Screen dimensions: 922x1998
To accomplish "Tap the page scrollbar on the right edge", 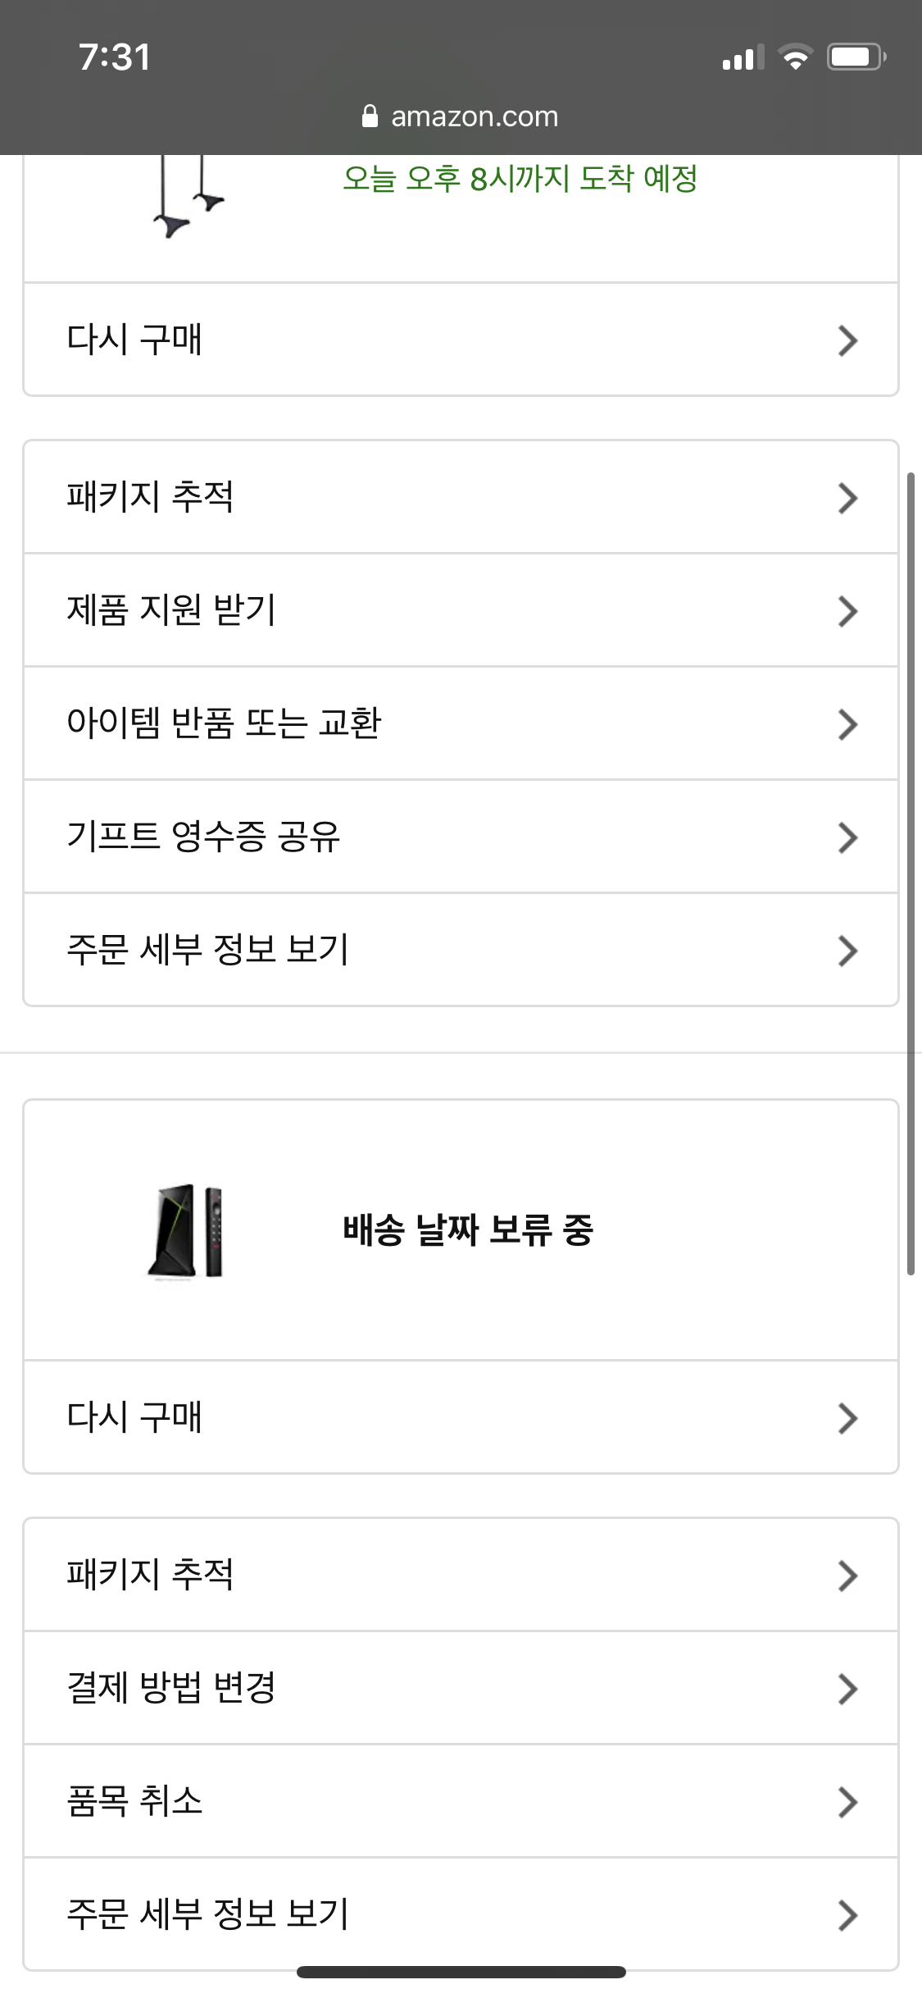I will (911, 874).
